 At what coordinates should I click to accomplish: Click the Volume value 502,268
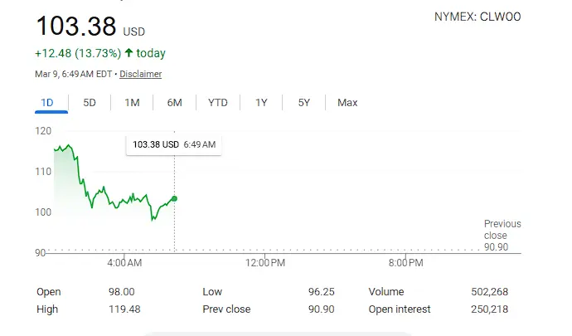pyautogui.click(x=487, y=292)
